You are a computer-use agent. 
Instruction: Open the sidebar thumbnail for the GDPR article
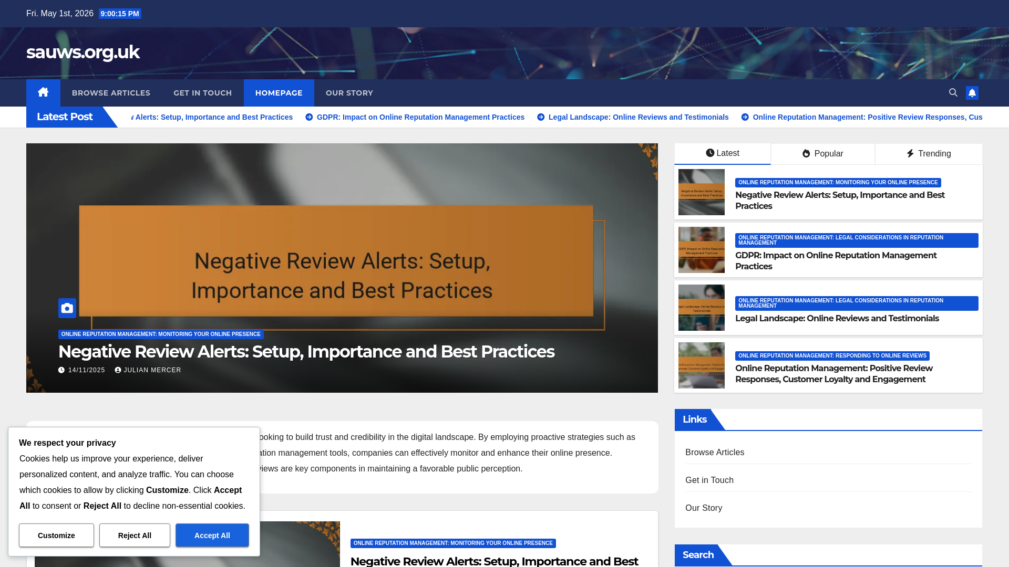pyautogui.click(x=702, y=250)
